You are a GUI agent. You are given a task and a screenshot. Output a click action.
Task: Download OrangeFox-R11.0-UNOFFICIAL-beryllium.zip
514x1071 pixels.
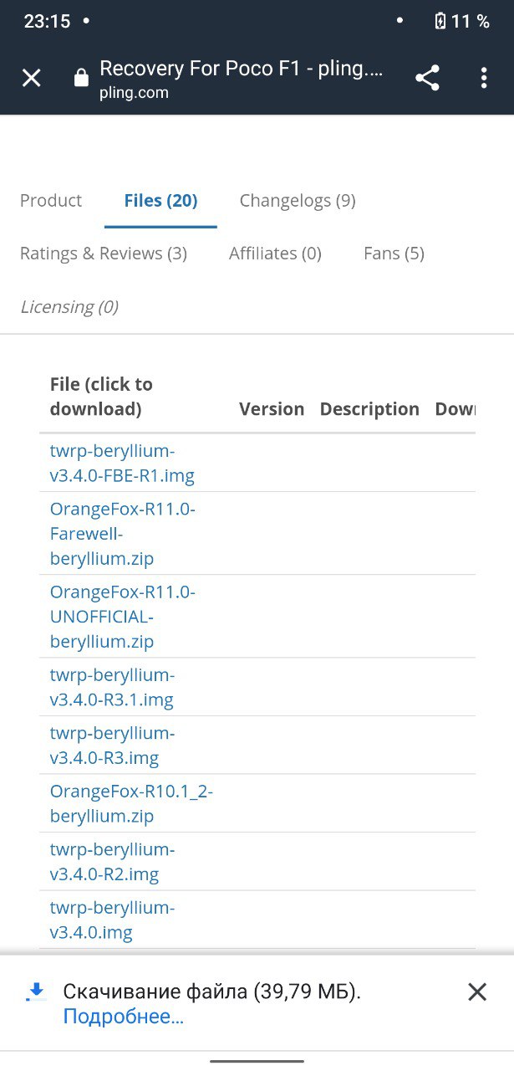pyautogui.click(x=122, y=617)
